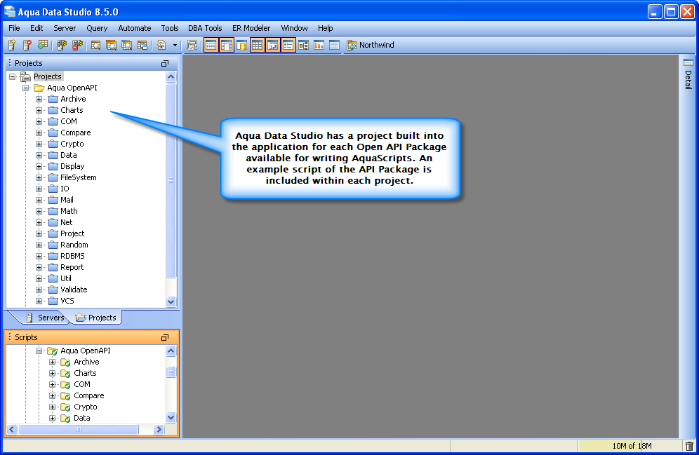Click the garbage collection trash icon
This screenshot has height=455, width=699.
click(x=689, y=446)
